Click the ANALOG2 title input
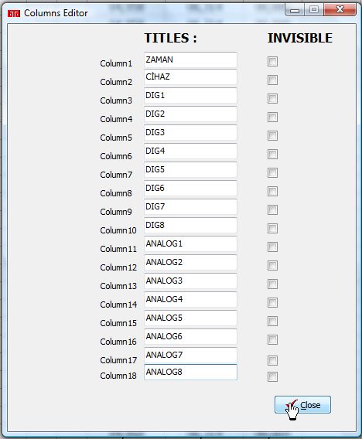Screen dimensions: 362x439 (x=190, y=262)
